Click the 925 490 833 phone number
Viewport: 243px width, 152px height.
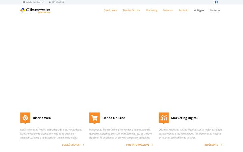(58, 2)
